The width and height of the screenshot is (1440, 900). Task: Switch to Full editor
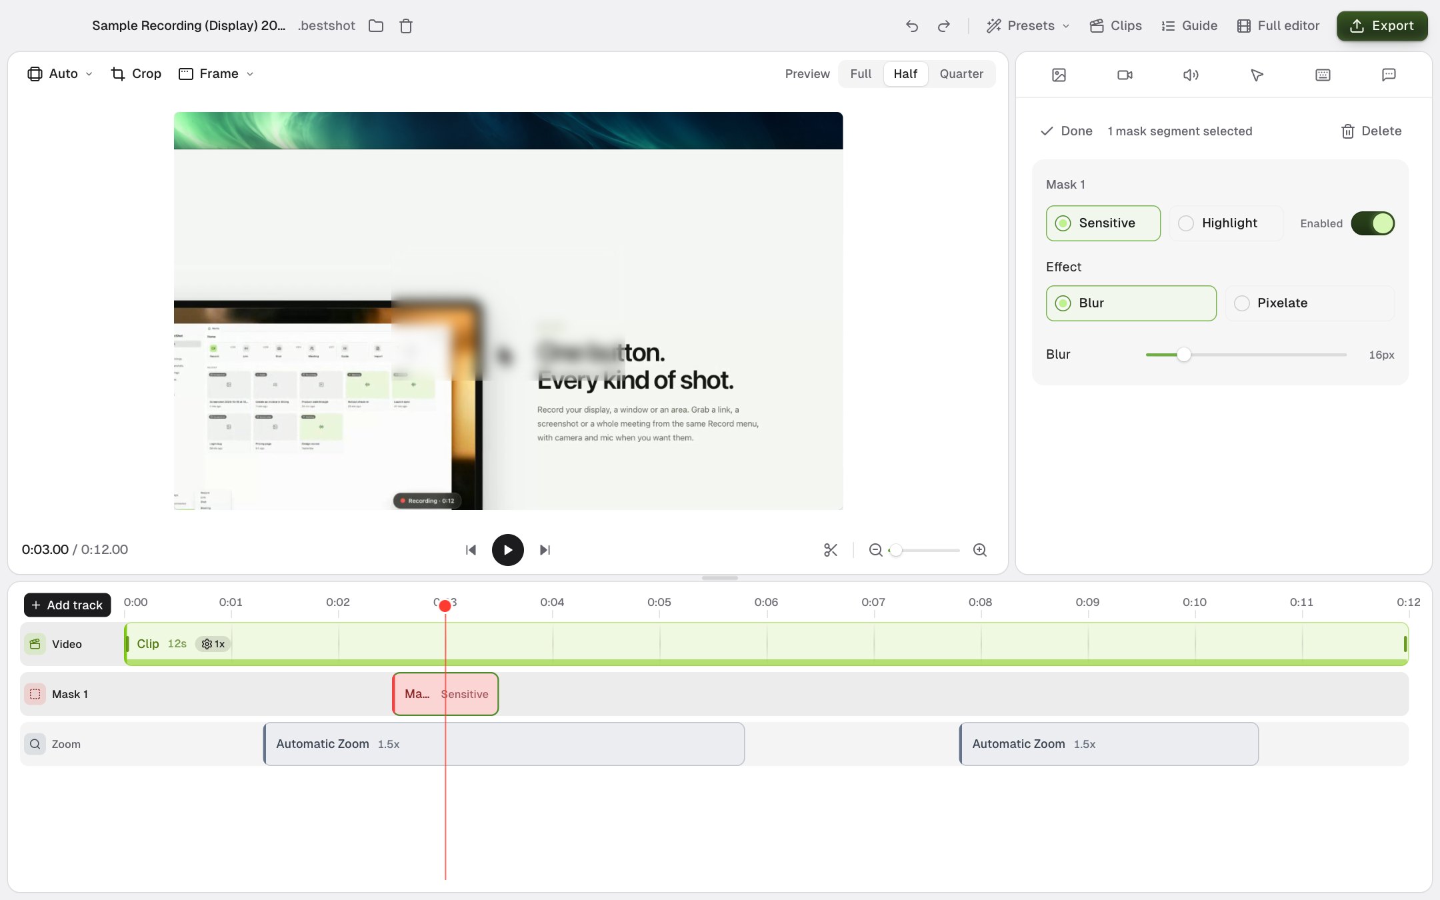tap(1279, 26)
